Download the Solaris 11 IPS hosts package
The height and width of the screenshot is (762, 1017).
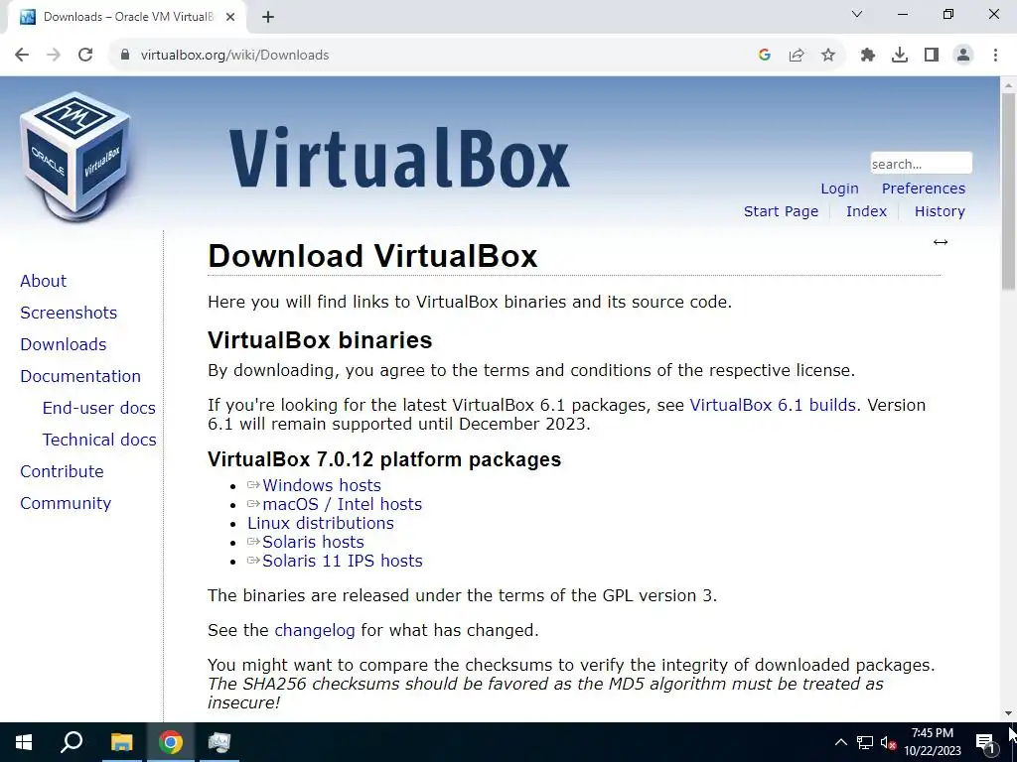tap(343, 561)
